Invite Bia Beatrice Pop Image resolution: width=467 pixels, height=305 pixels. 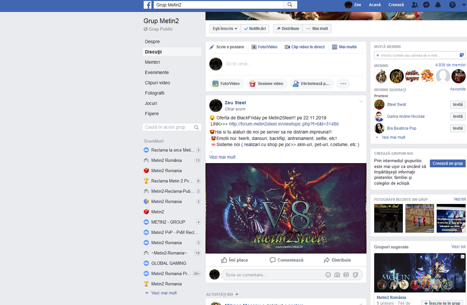point(457,128)
